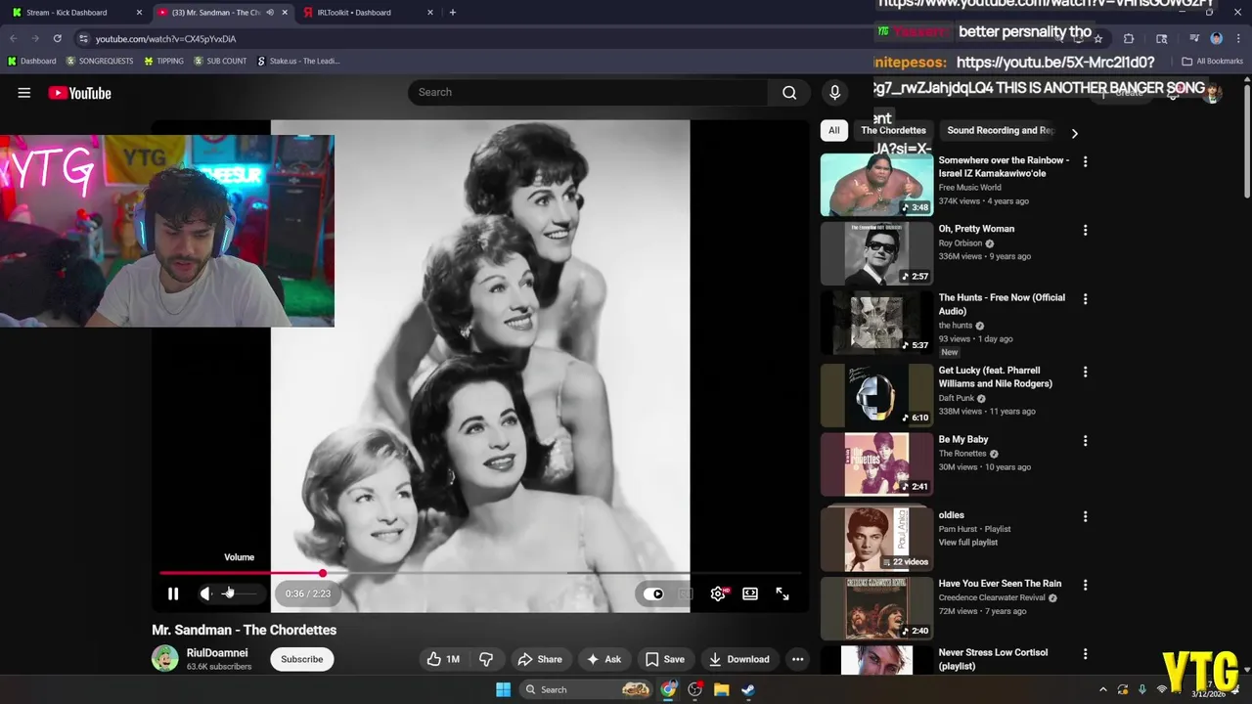Click the Windows taskbar Search box
The image size is (1252, 704).
(x=586, y=689)
